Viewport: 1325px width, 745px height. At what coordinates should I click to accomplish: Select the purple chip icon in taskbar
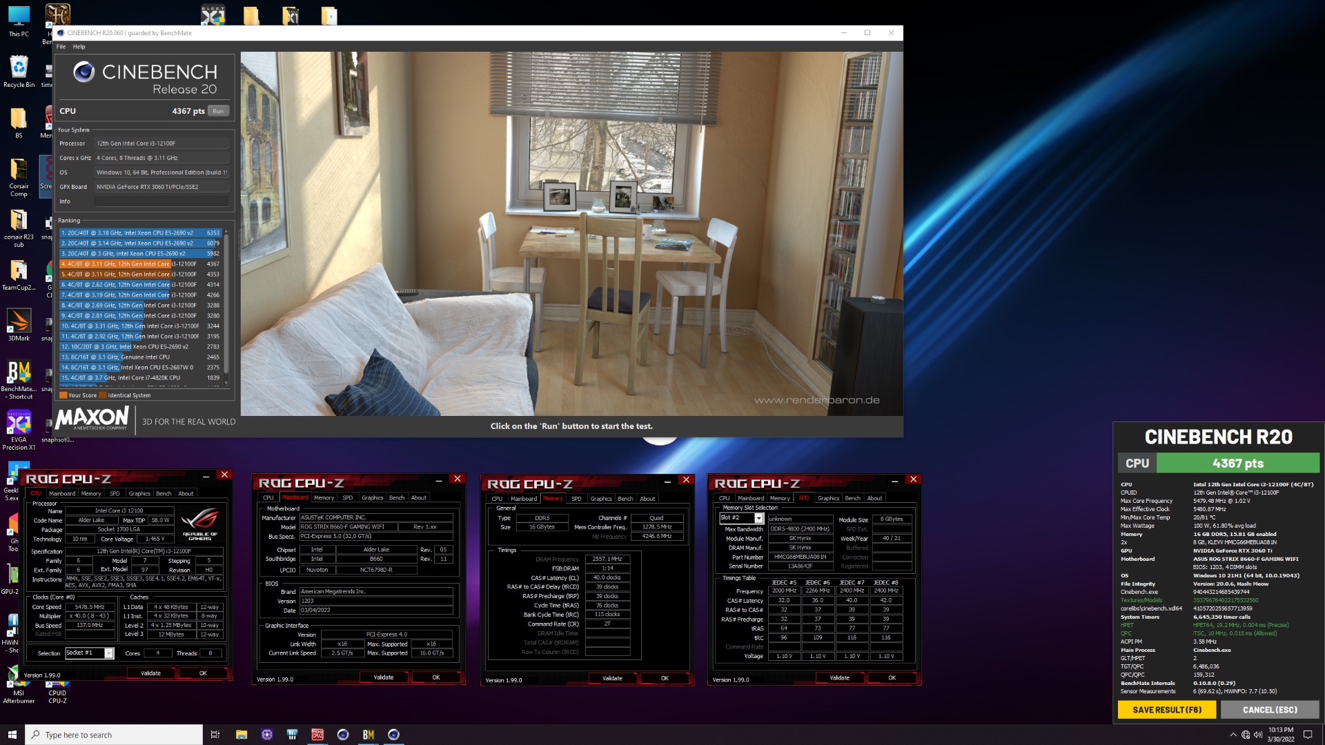pos(267,735)
